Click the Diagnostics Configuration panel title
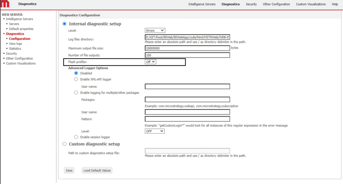This screenshot has width=343, height=184. point(80,15)
